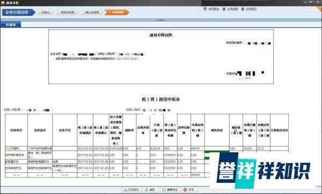Click the 主税备注信息 column header

click(x=279, y=130)
